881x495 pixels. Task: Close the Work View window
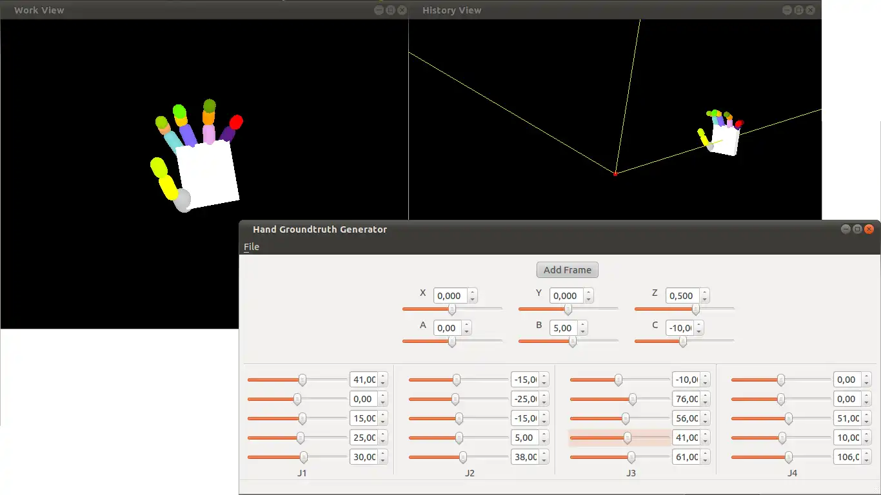(x=402, y=10)
